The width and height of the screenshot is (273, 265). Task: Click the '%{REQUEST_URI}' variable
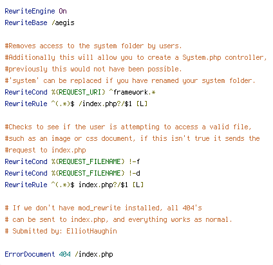coord(79,92)
